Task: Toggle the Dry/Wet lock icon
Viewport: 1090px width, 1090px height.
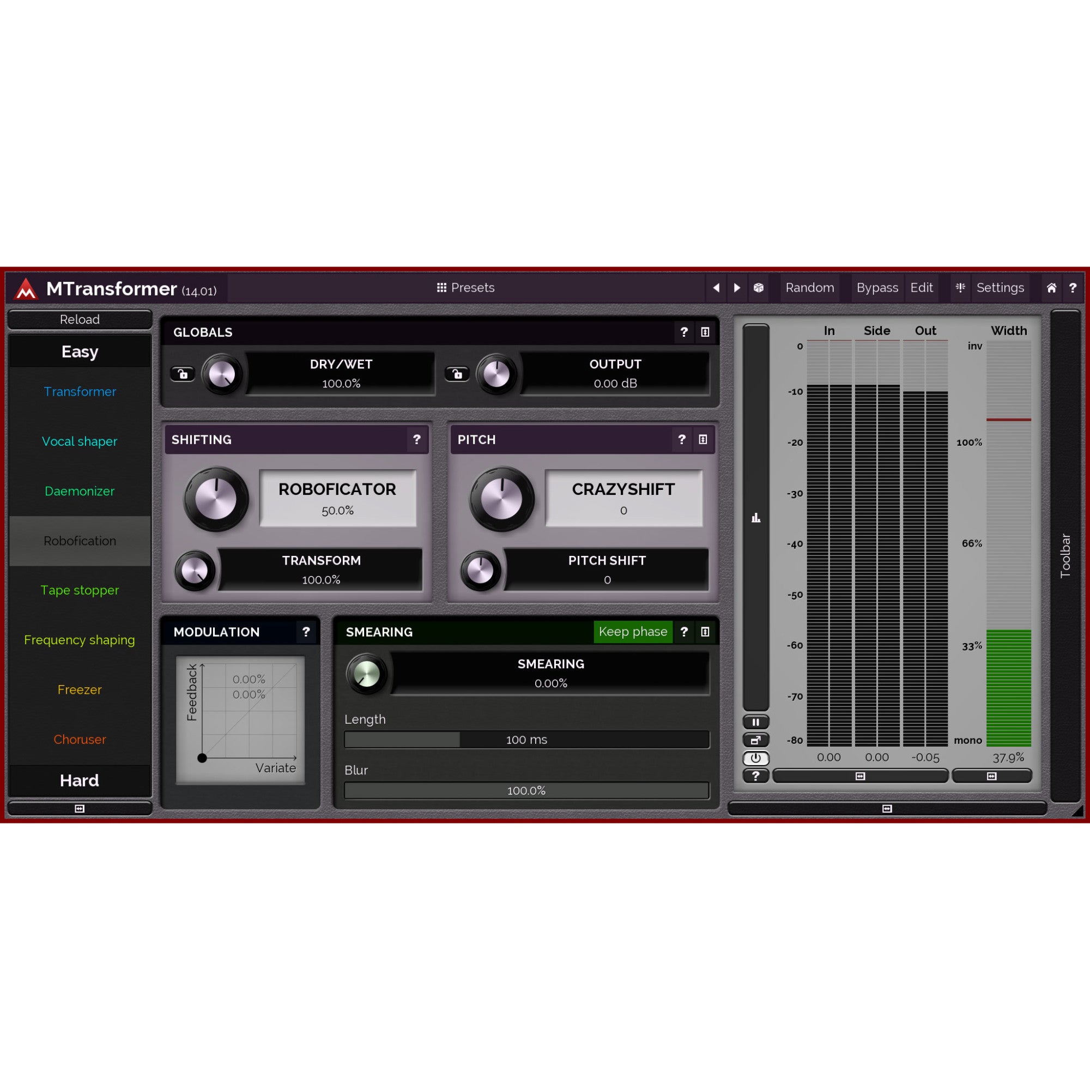Action: tap(182, 373)
